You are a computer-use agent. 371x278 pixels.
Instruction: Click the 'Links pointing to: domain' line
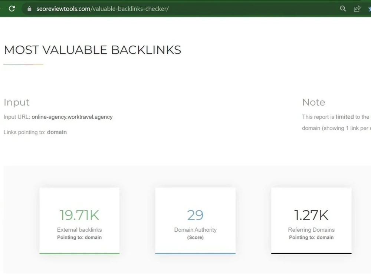pyautogui.click(x=35, y=132)
